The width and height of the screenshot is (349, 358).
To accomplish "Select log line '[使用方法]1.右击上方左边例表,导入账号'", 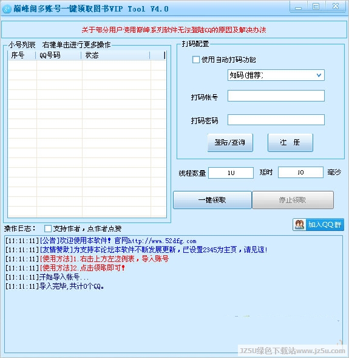I will (87, 259).
